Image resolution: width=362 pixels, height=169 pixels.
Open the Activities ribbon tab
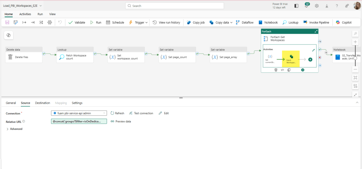click(x=25, y=14)
